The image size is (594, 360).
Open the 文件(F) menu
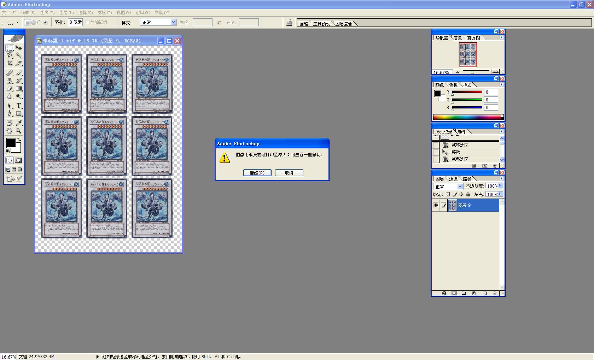(x=9, y=13)
